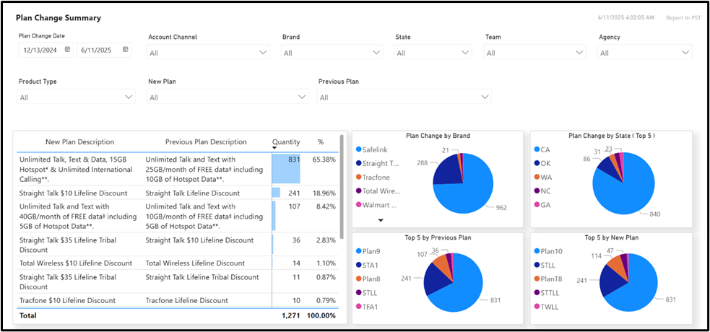
Task: Click the timestamp 6/11/2025 4:02:05 AM
Action: (625, 17)
